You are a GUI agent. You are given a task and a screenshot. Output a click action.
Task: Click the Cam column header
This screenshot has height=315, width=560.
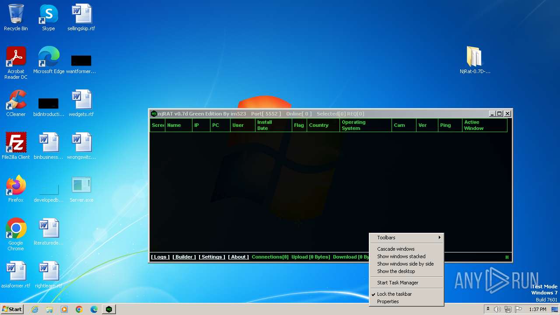404,125
